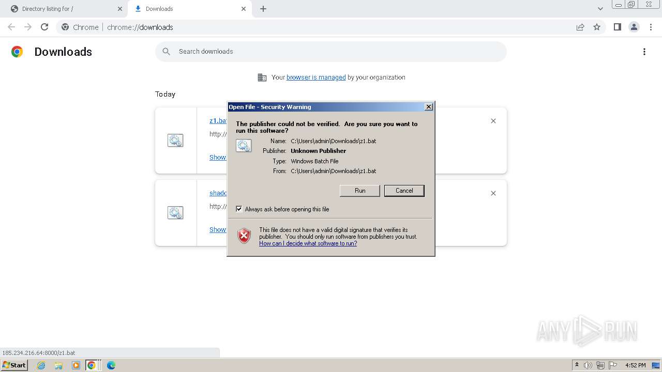This screenshot has width=662, height=372.
Task: Click the Show desktop button
Action: 656,365
